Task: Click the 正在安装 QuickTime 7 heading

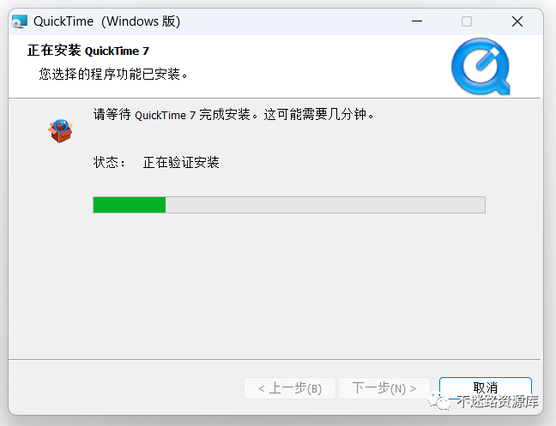Action: click(x=88, y=51)
